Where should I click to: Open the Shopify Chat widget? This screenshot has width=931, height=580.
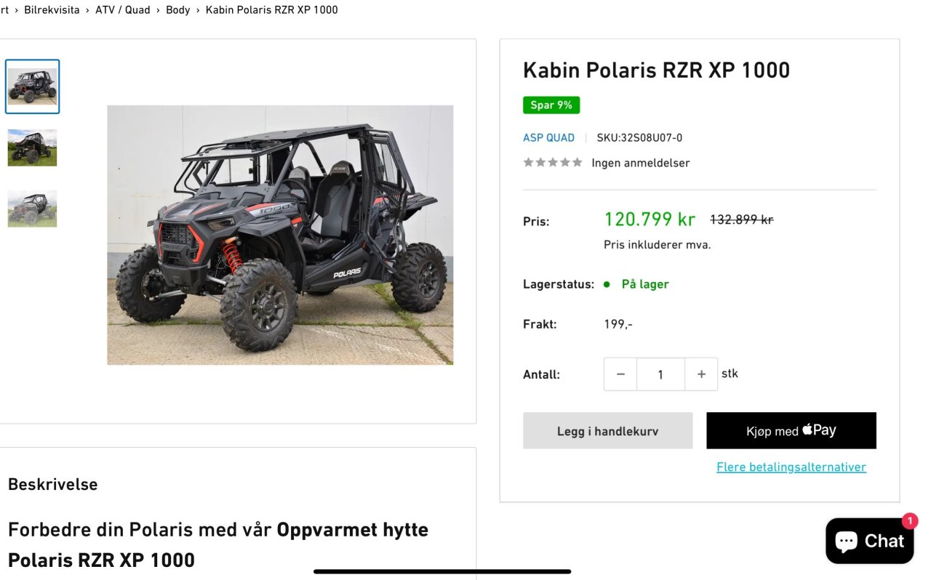(x=869, y=541)
